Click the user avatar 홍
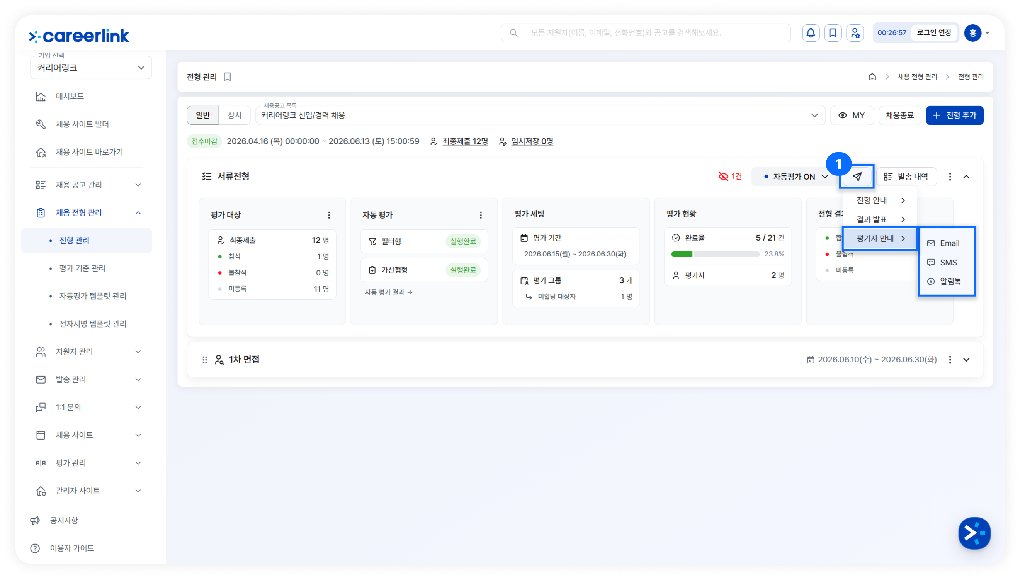Viewport: 1020px width, 579px height. pos(973,32)
